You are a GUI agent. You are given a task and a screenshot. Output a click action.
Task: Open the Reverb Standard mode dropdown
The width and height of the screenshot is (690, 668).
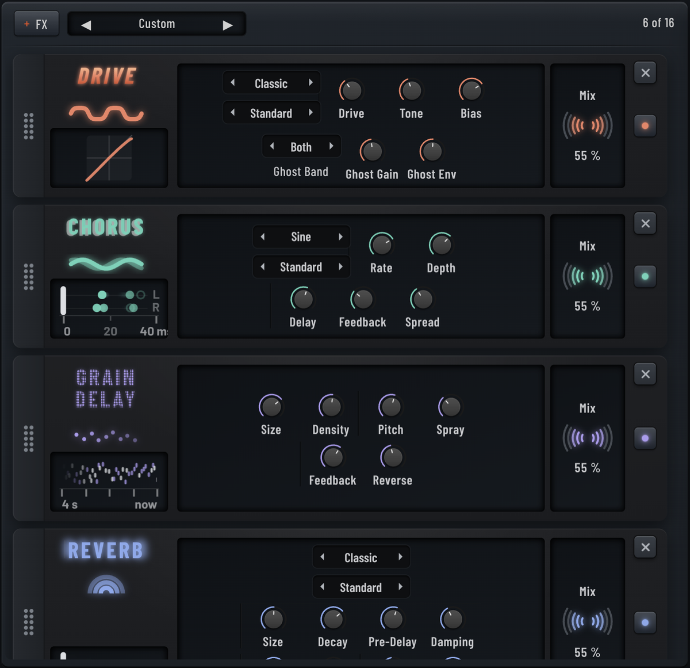361,587
